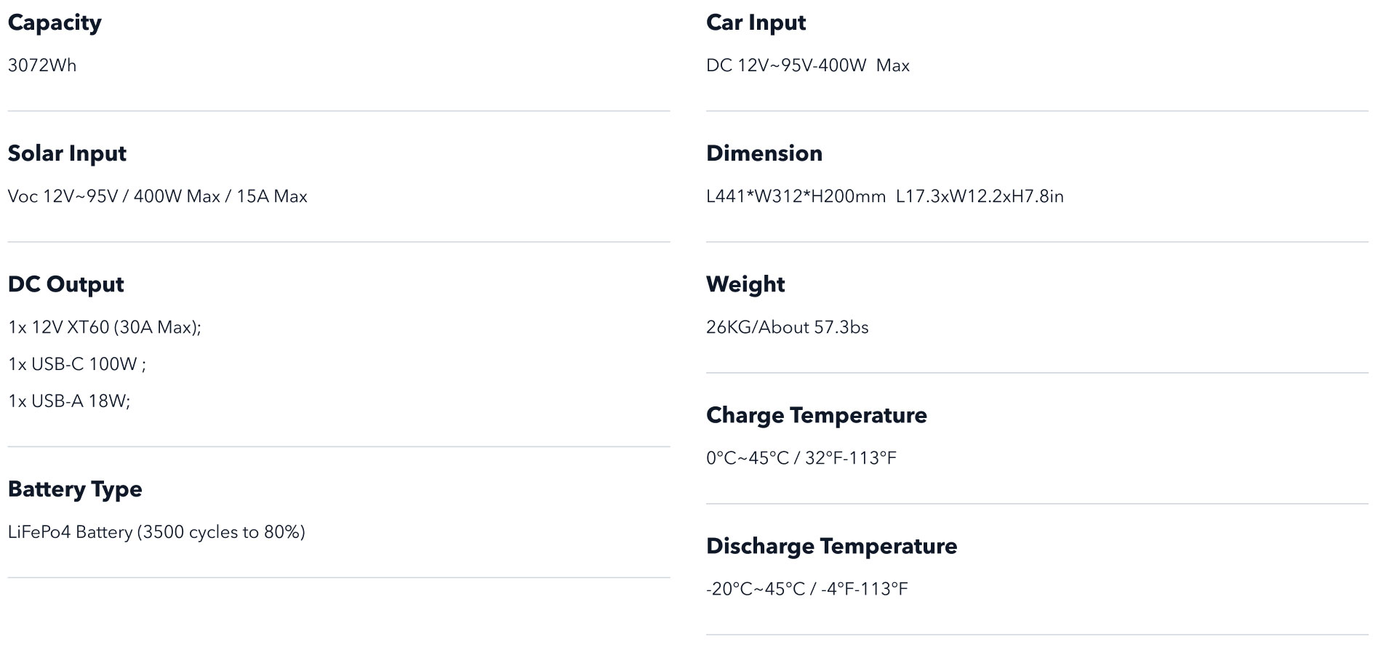Image resolution: width=1373 pixels, height=663 pixels.
Task: Click the Charge Temperature heading
Action: click(x=817, y=416)
